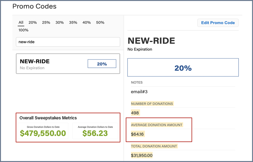Click the Promo Codes page title

tap(34, 6)
